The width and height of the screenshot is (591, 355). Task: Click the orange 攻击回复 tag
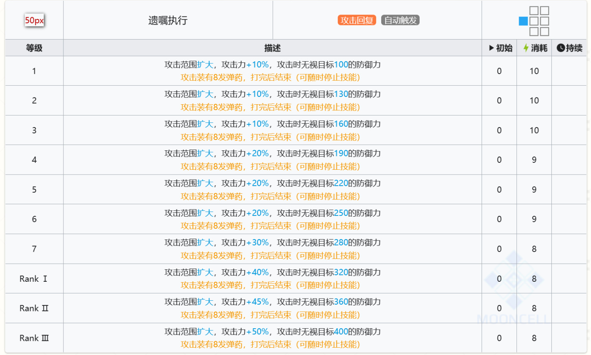coord(357,20)
